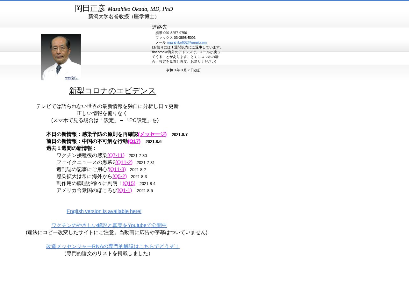Viewport: 409px width, 285px height.
Task: Click the fax number 03-3898-5001
Action: (185, 38)
